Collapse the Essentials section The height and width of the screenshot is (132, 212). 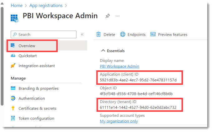pyautogui.click(x=103, y=51)
